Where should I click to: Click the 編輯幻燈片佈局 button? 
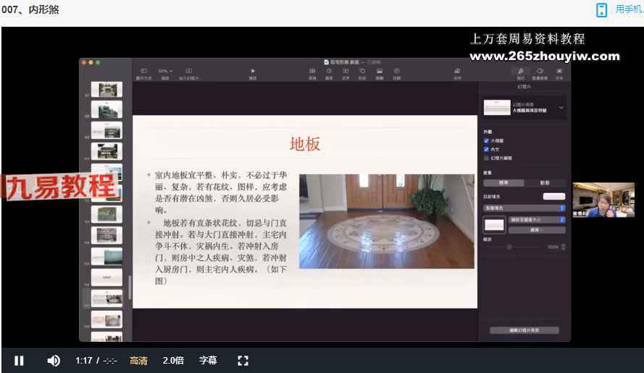[524, 330]
